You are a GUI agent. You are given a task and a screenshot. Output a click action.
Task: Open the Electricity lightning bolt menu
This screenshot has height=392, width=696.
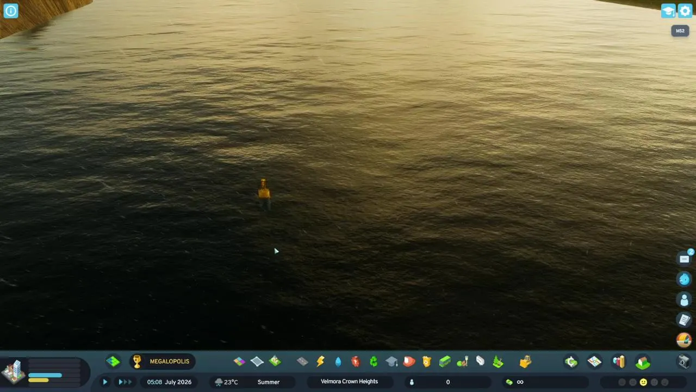pyautogui.click(x=320, y=361)
